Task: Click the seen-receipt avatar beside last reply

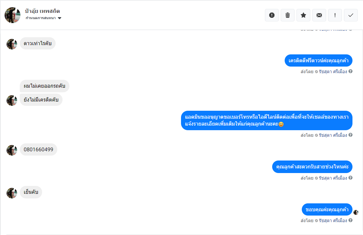Action: click(x=356, y=212)
